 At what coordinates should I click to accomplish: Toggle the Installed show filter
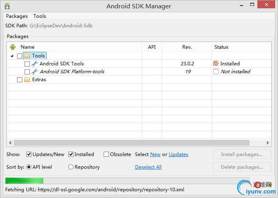pos(71,154)
